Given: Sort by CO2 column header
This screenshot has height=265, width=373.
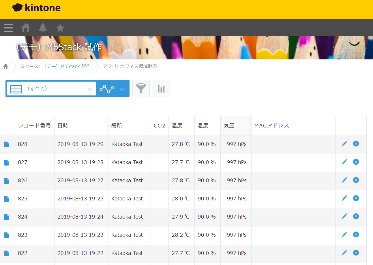Looking at the screenshot, I should point(160,126).
